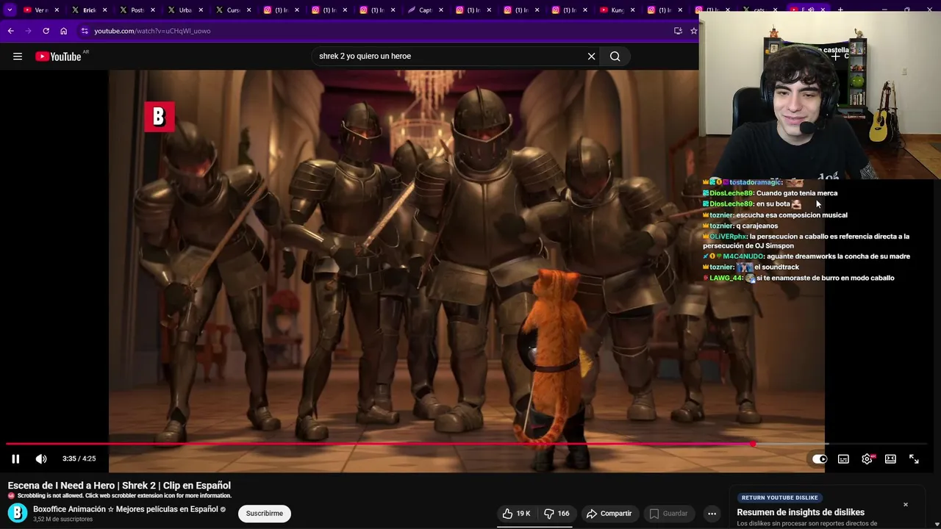Click the Compartir share button
This screenshot has width=941, height=529.
coord(608,514)
